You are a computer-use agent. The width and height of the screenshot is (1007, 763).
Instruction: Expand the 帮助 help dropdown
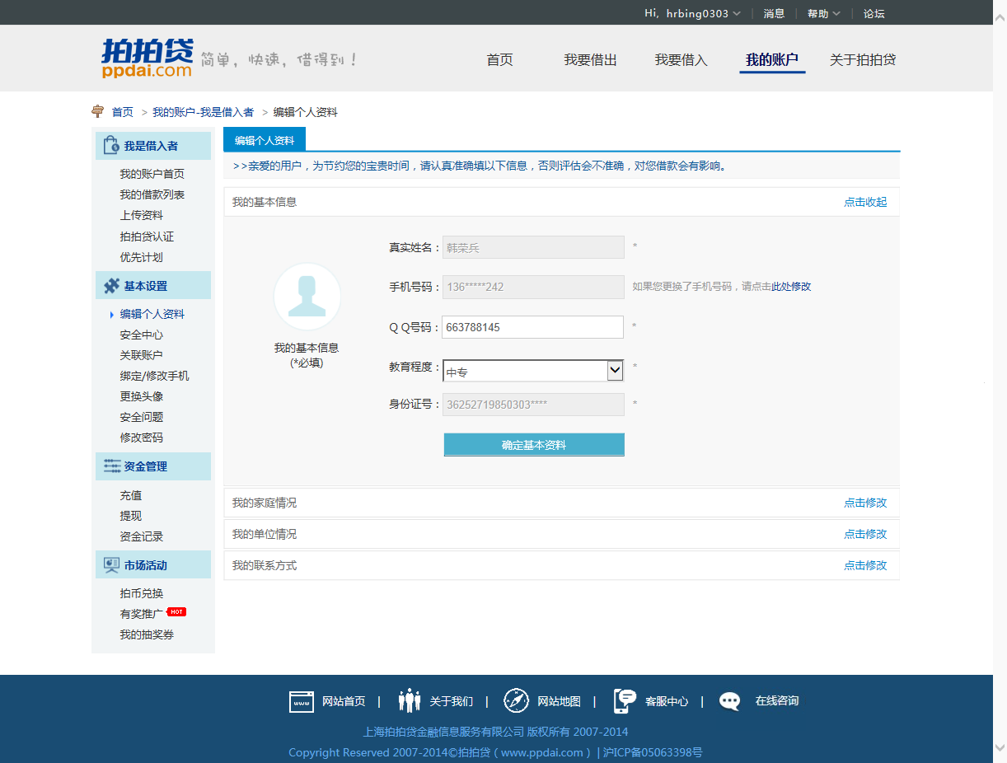823,13
